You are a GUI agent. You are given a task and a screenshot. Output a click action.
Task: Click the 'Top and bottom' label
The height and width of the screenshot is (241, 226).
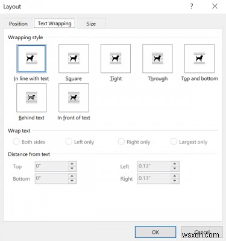(x=199, y=78)
